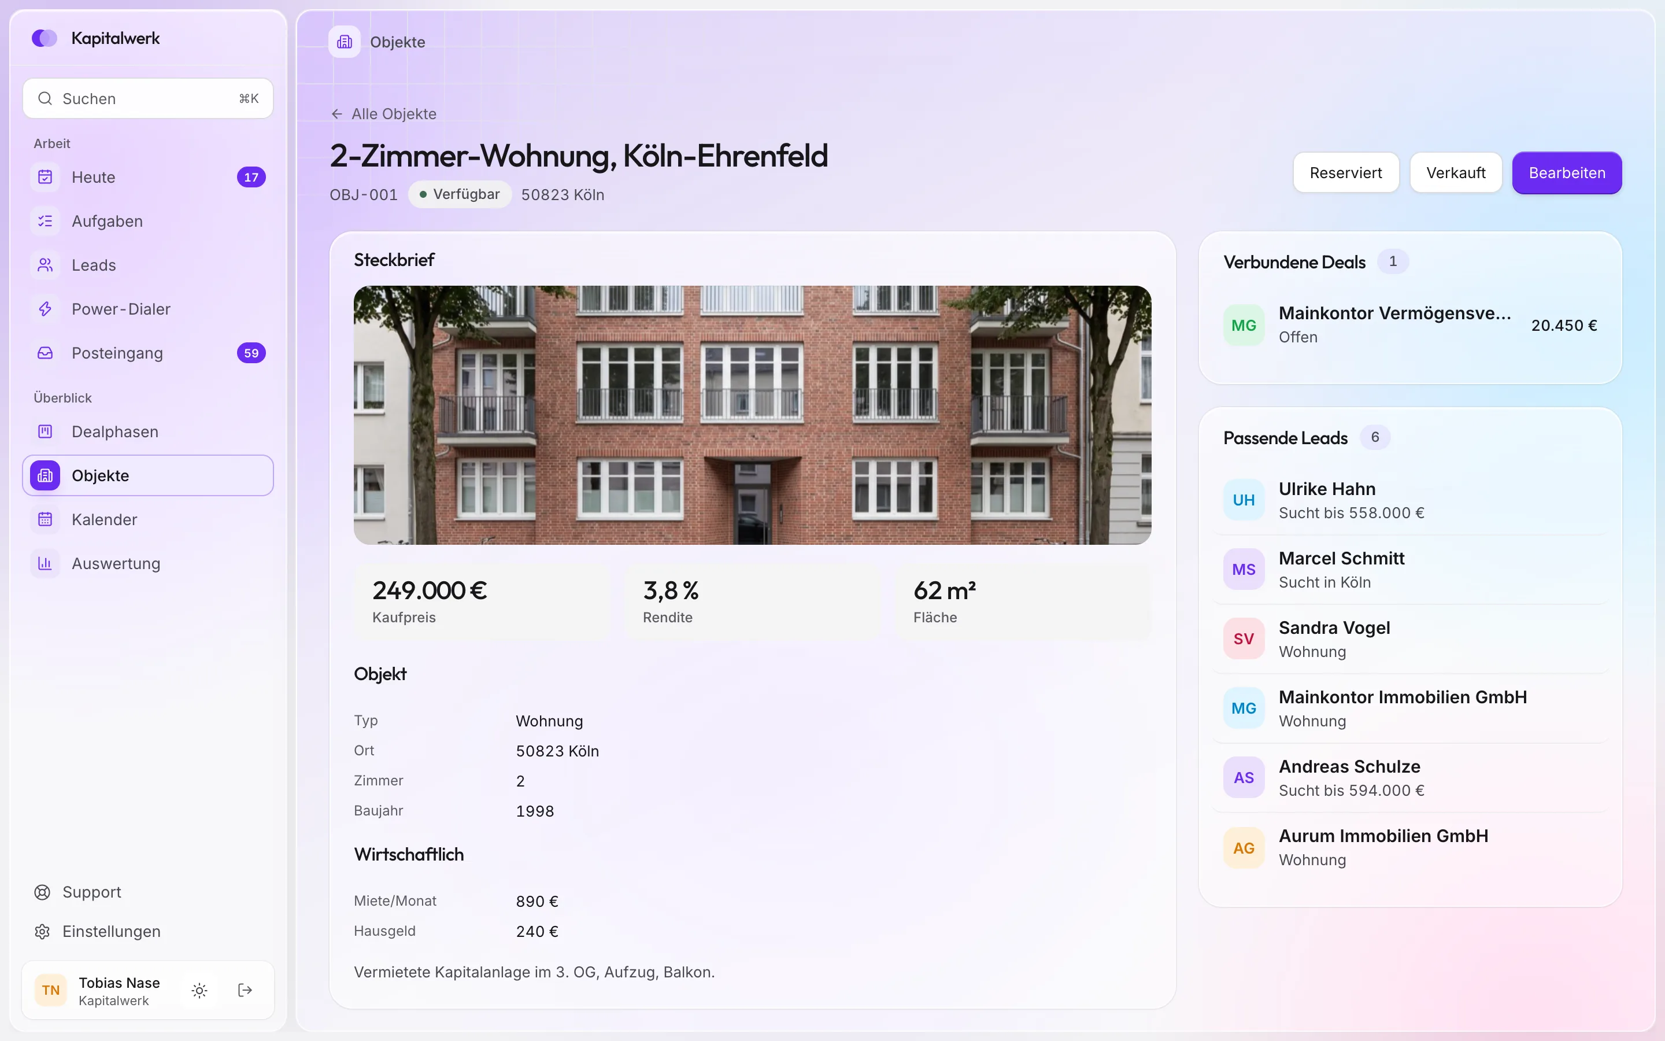This screenshot has height=1041, width=1665.
Task: Open Kalender from sidebar
Action: pyautogui.click(x=148, y=520)
